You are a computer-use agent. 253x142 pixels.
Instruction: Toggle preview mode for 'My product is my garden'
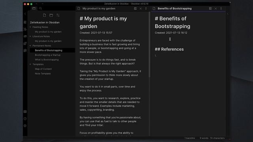tap(135, 9)
